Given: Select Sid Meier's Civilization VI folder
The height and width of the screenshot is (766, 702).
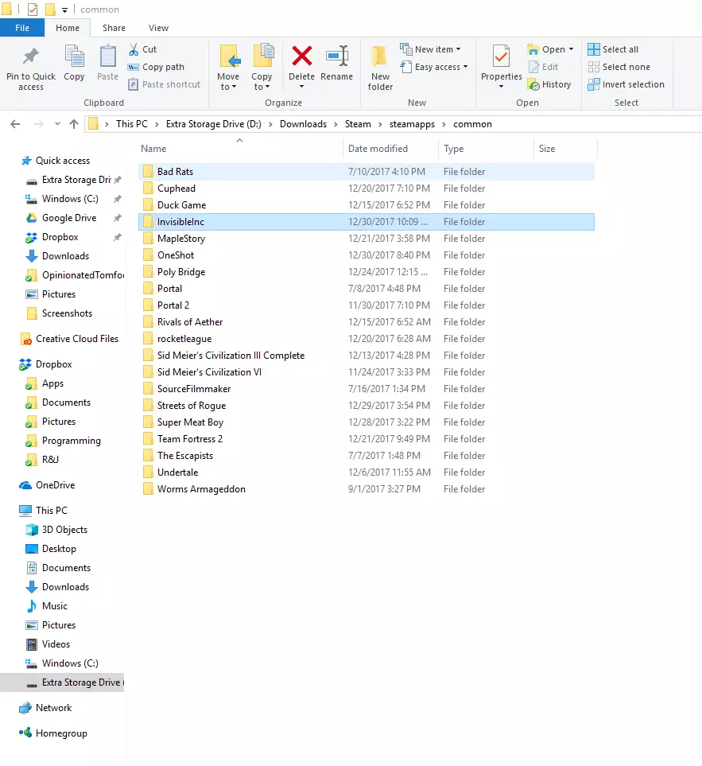Looking at the screenshot, I should click(367, 372).
